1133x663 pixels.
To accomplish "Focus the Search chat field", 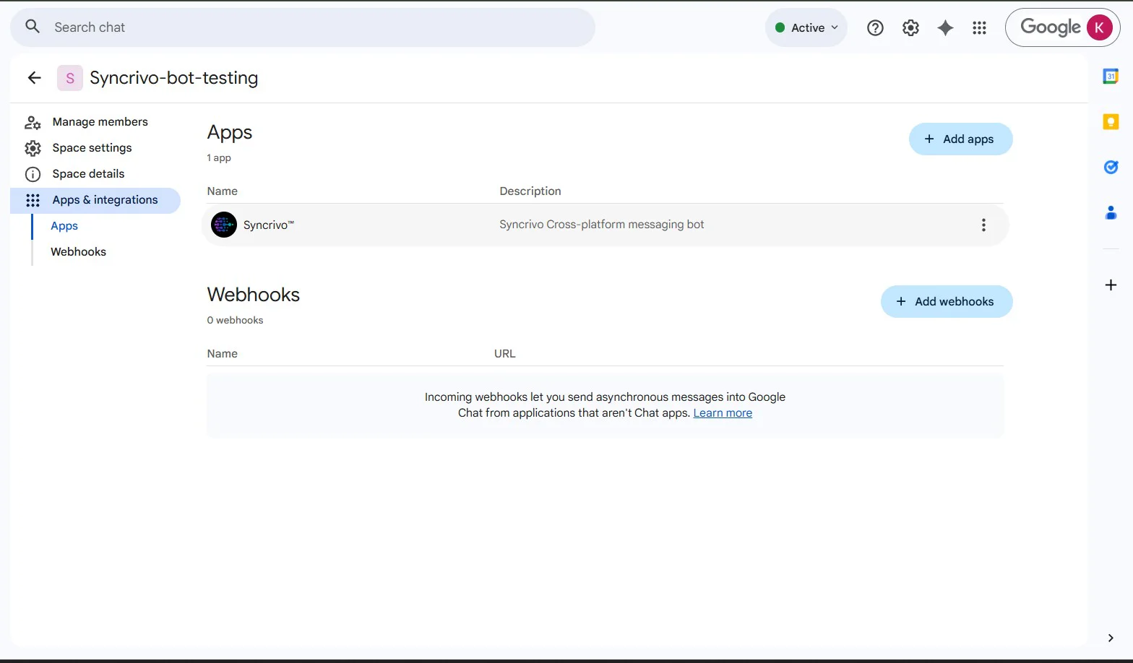I will (303, 27).
